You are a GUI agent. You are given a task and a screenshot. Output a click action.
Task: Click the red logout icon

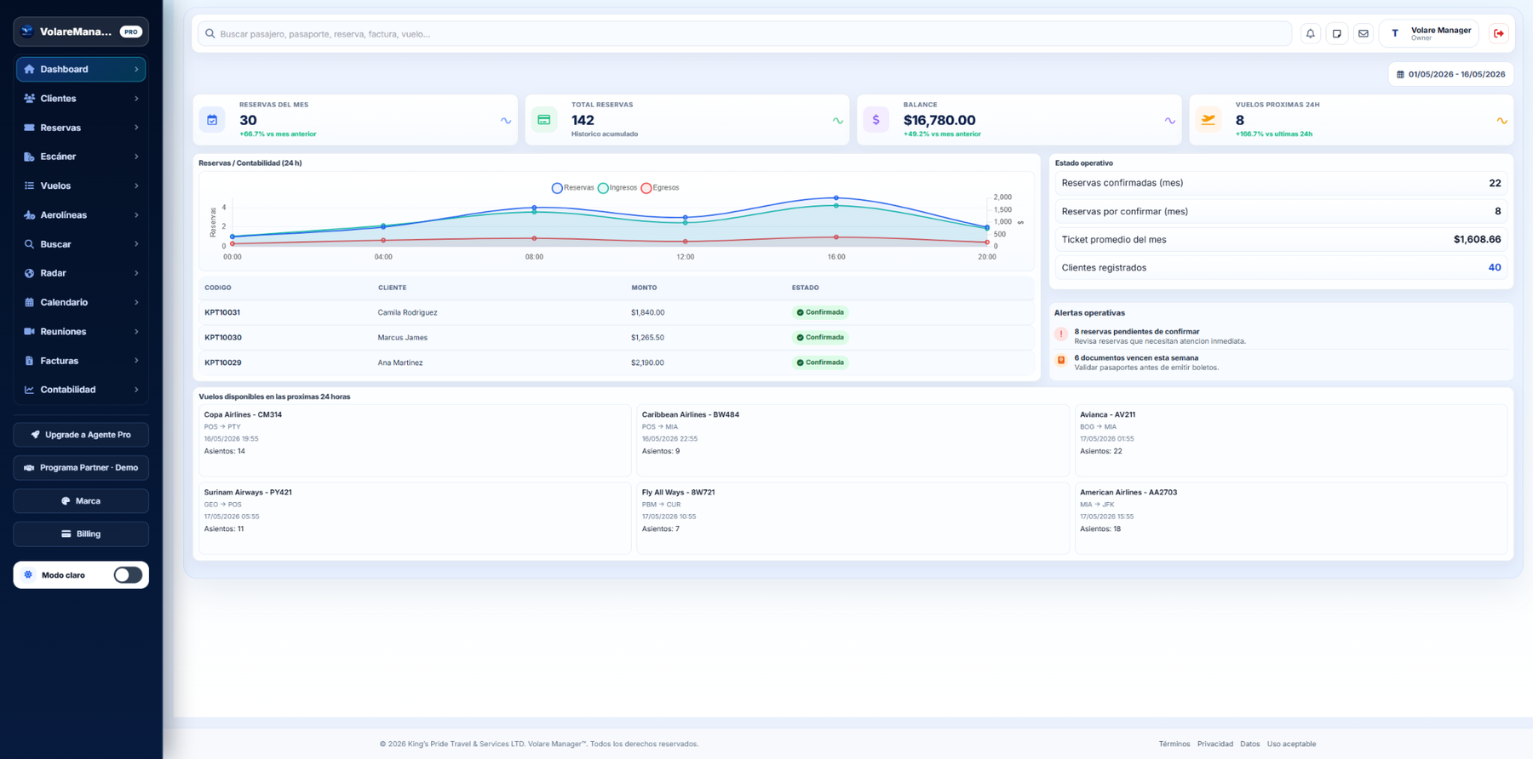[x=1498, y=34]
